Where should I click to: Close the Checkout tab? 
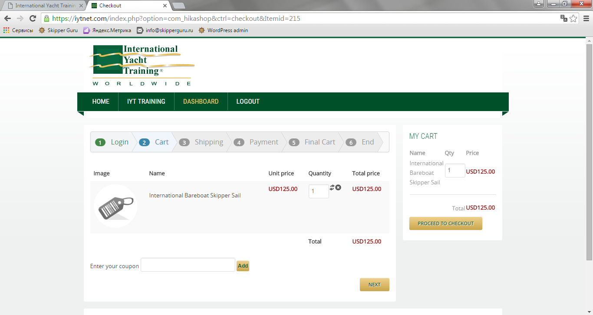coord(165,6)
